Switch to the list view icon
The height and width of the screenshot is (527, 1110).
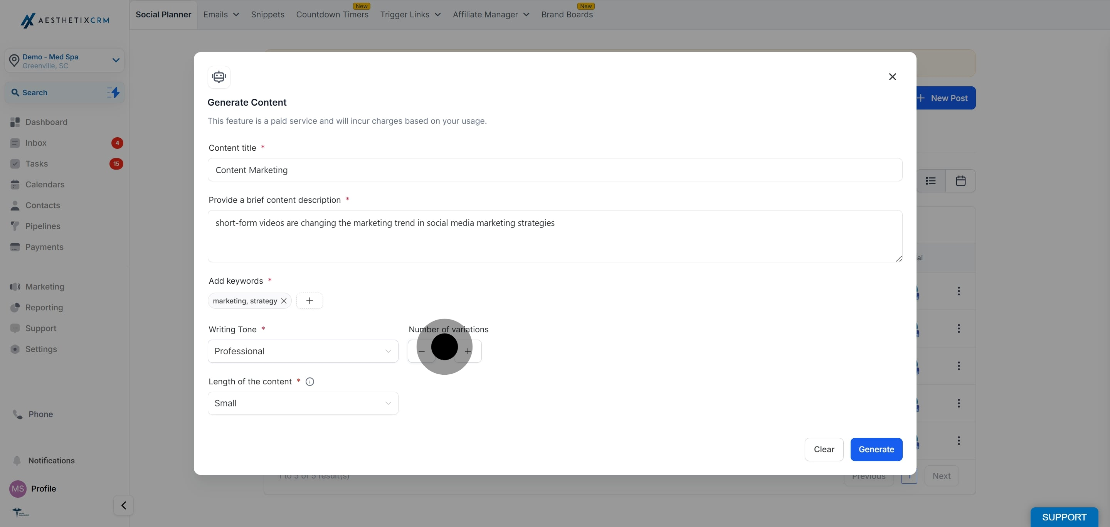coord(931,181)
